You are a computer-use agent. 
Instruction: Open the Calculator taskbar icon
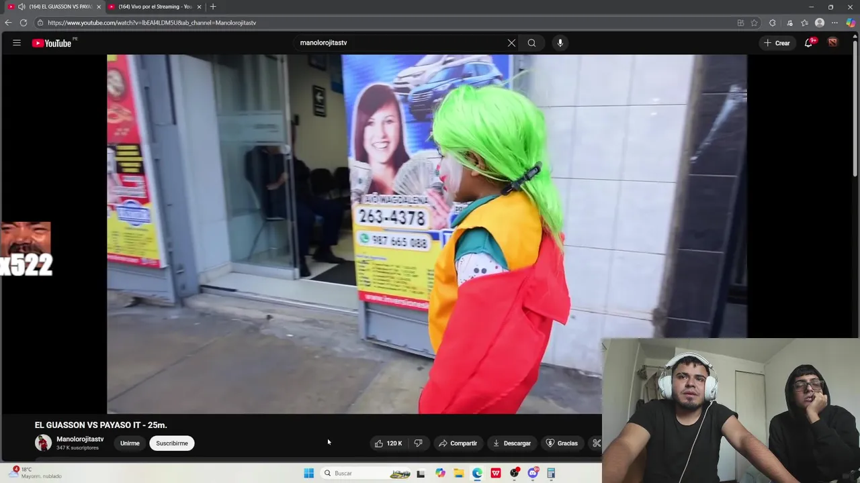551,474
